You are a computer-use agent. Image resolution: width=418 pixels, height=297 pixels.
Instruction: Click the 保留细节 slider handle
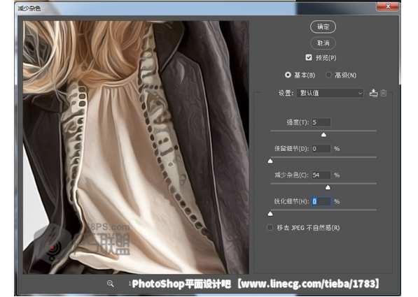(270, 161)
